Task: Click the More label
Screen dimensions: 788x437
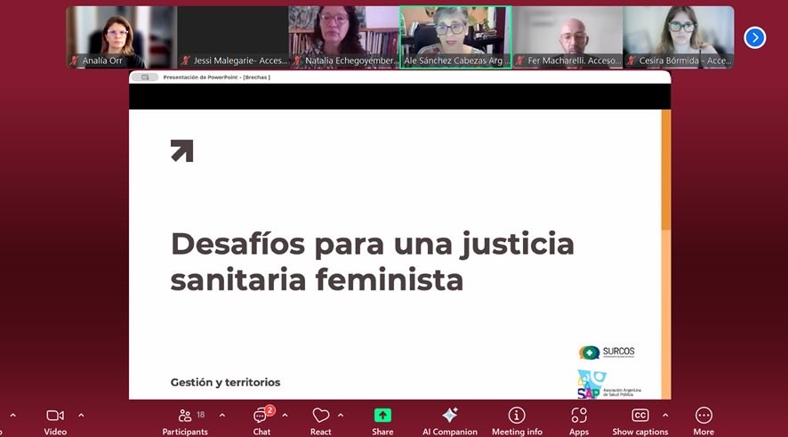Action: (704, 432)
